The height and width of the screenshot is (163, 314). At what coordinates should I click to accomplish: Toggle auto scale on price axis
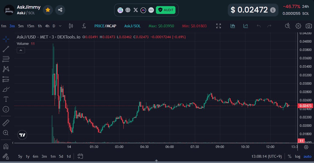[x=307, y=156]
